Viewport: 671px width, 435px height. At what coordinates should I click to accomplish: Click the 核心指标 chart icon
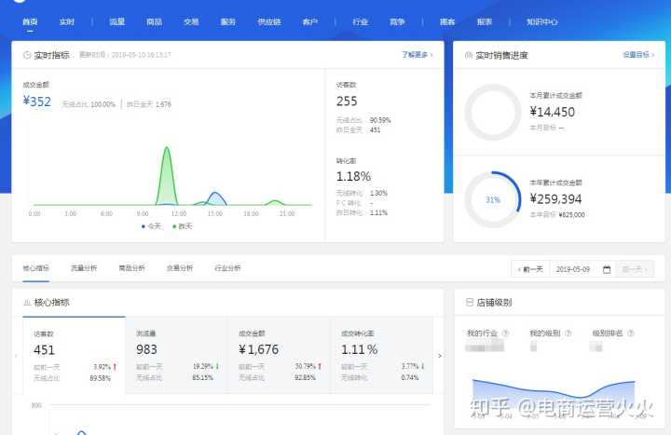[27, 303]
